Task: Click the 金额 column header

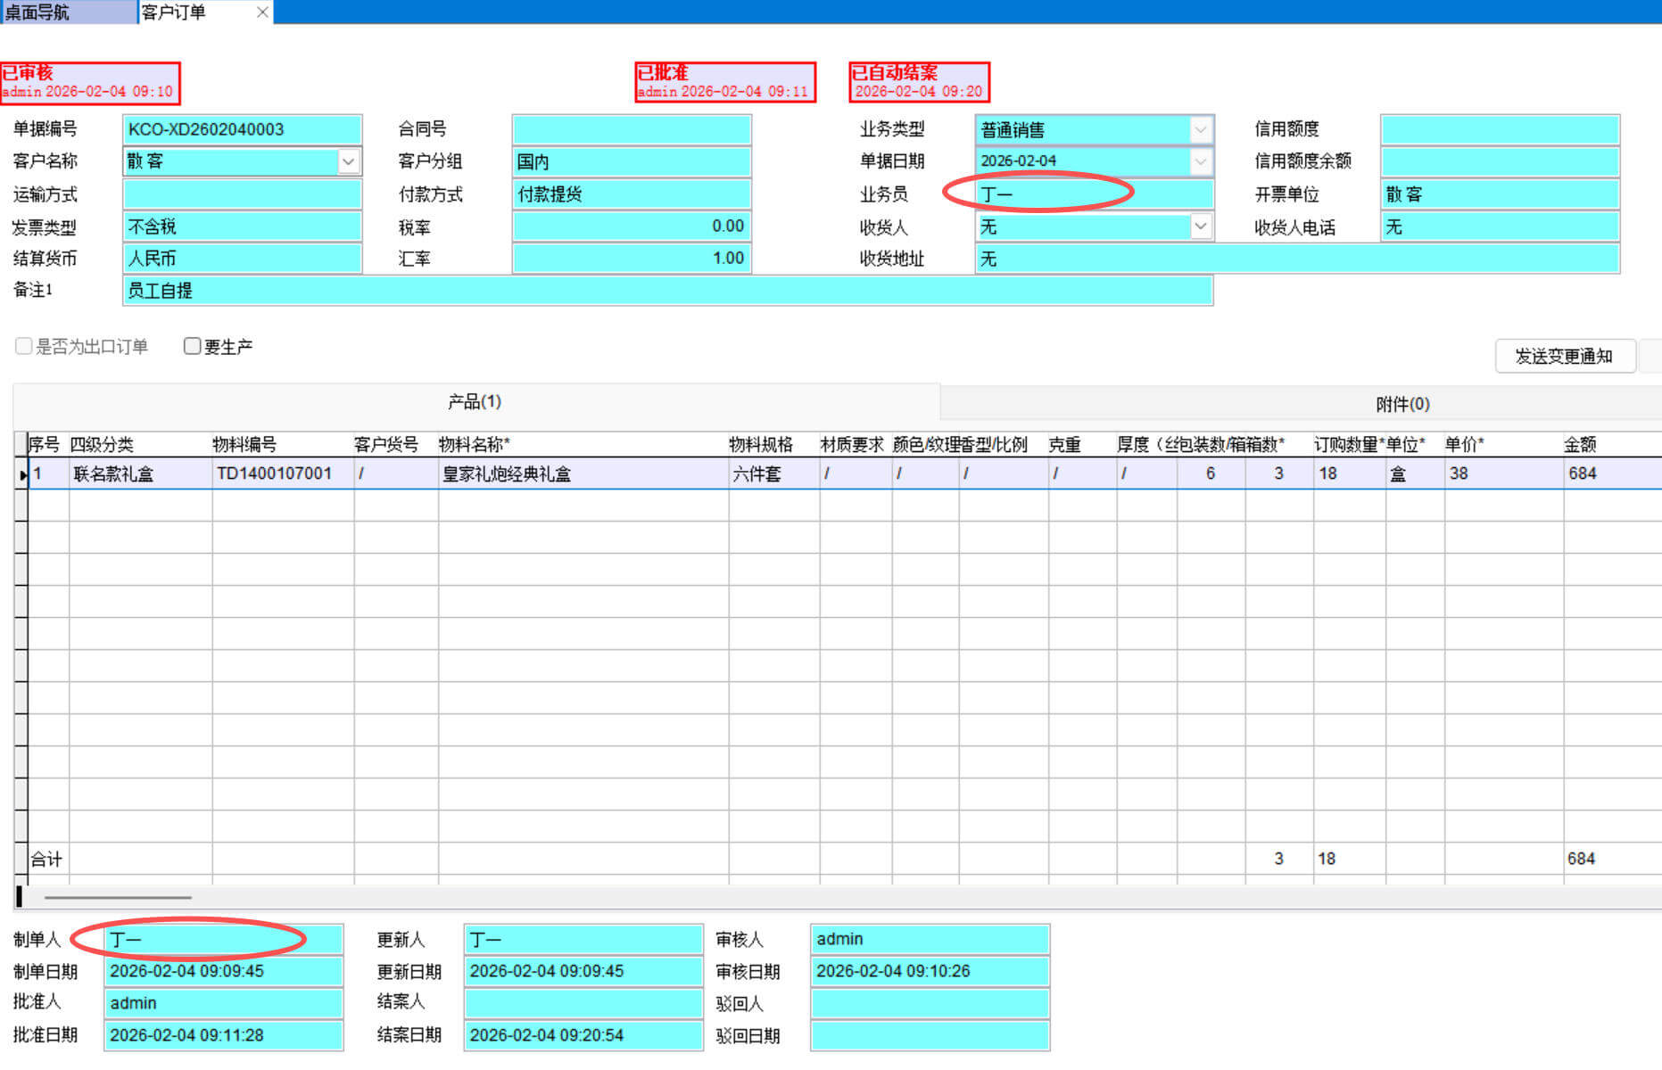Action: point(1580,444)
